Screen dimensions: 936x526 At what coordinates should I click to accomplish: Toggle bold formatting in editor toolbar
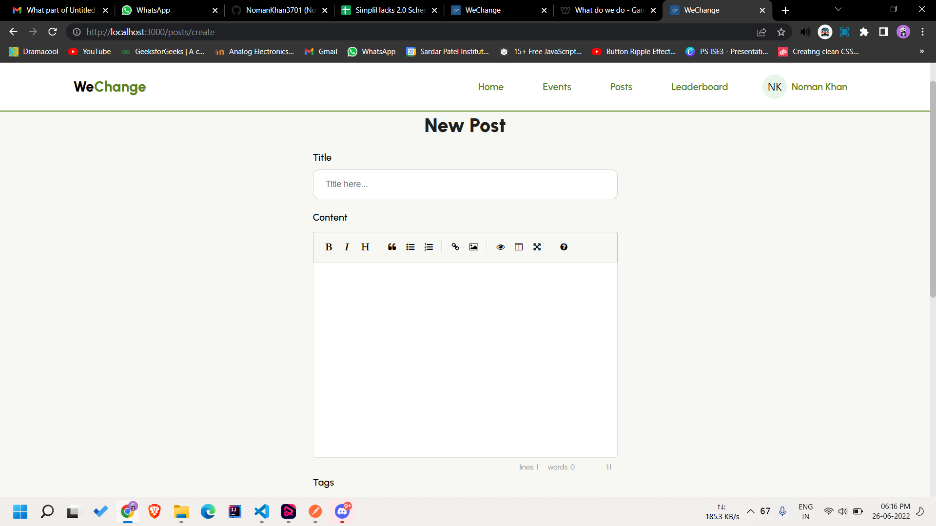329,247
